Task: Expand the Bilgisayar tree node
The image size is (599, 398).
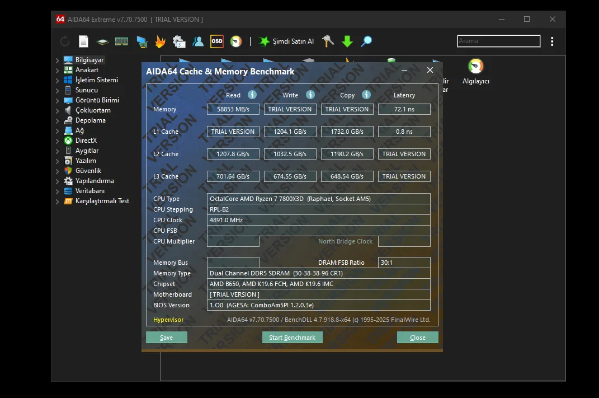Action: (x=57, y=60)
